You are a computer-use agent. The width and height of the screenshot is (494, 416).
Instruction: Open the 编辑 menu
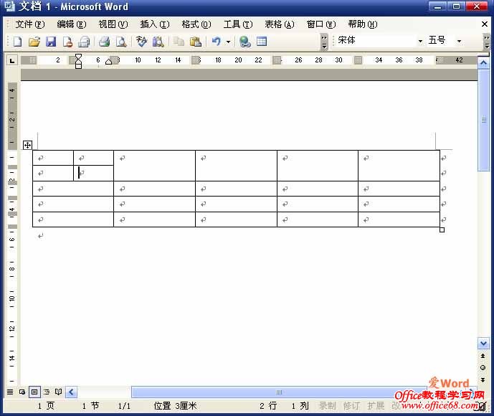[72, 24]
